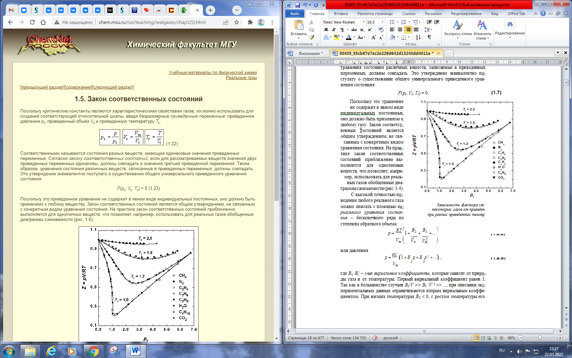Click the Paste (Вставить) clipboard icon

[x=299, y=25]
